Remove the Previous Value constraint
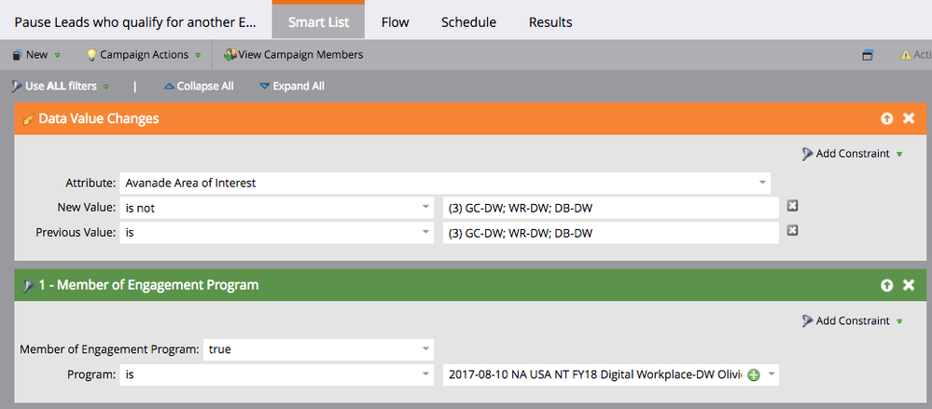This screenshot has height=409, width=932. coord(792,231)
